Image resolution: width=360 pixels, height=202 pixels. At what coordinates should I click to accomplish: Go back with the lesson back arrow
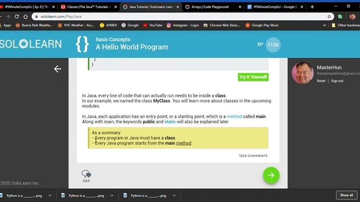tap(57, 69)
